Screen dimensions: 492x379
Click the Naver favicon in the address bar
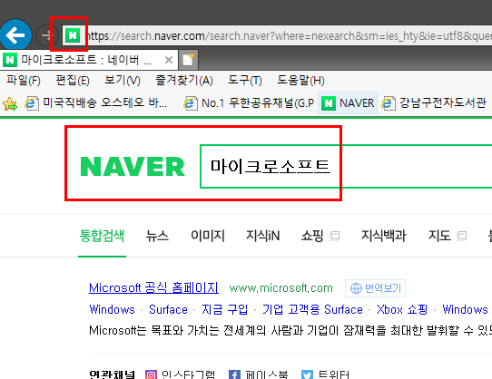tap(73, 35)
